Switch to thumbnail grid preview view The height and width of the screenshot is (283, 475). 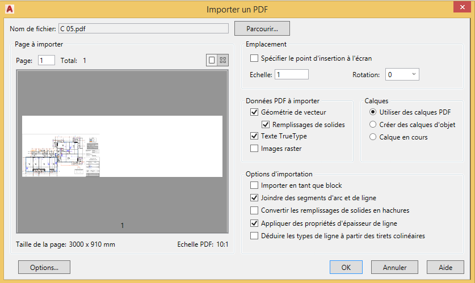(223, 60)
